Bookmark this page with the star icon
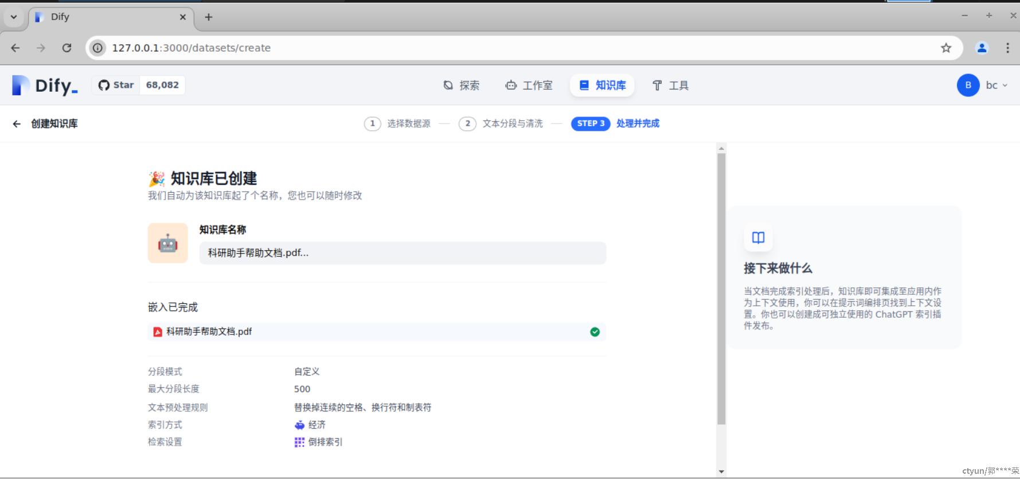 pyautogui.click(x=945, y=48)
